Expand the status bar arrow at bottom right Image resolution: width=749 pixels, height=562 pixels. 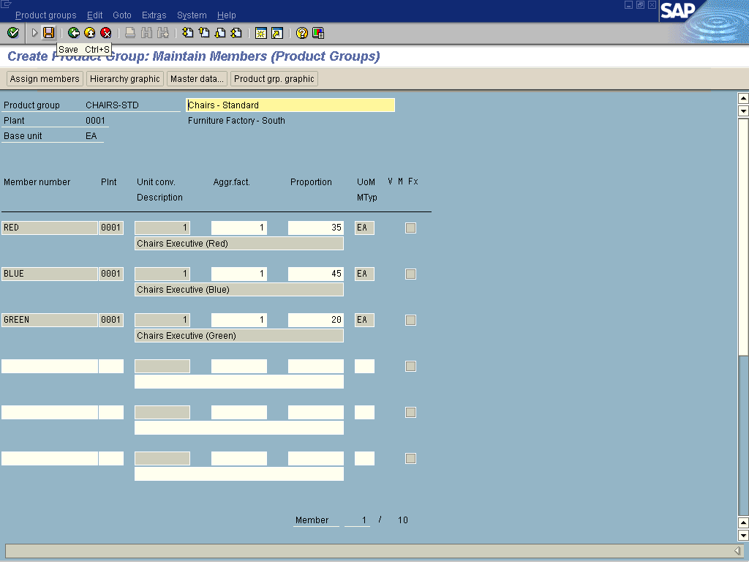[737, 550]
